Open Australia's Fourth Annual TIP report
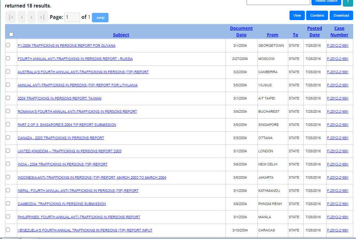Screen dimensions: 356x239 [83, 72]
